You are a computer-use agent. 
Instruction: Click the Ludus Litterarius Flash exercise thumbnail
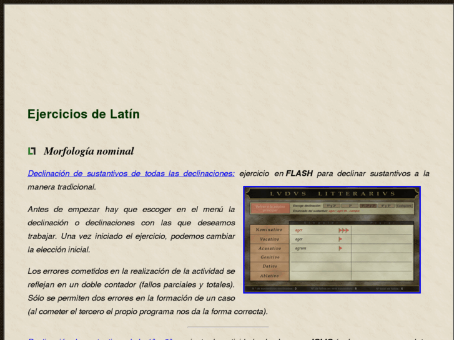[332, 240]
